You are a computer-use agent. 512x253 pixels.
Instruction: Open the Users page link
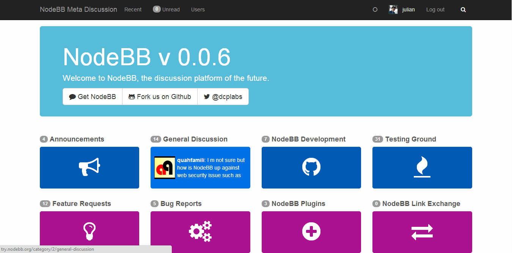(198, 9)
